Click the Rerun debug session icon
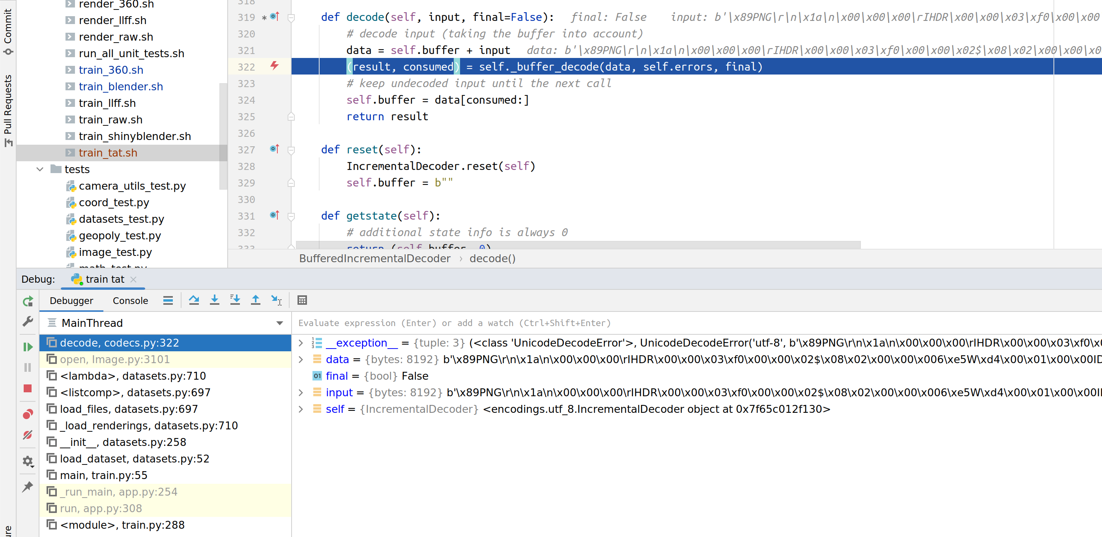This screenshot has height=537, width=1102. pos(28,300)
